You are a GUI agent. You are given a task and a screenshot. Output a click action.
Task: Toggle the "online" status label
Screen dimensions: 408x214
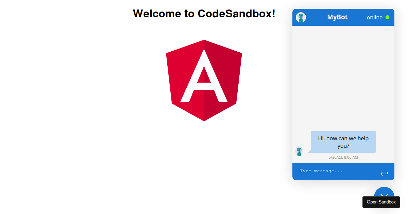point(374,17)
